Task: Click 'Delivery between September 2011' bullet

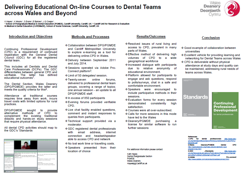Action: coord(91,62)
